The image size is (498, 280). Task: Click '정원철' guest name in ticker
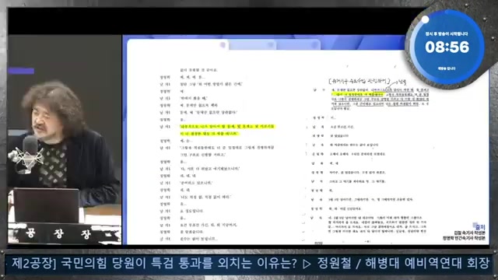click(x=334, y=263)
